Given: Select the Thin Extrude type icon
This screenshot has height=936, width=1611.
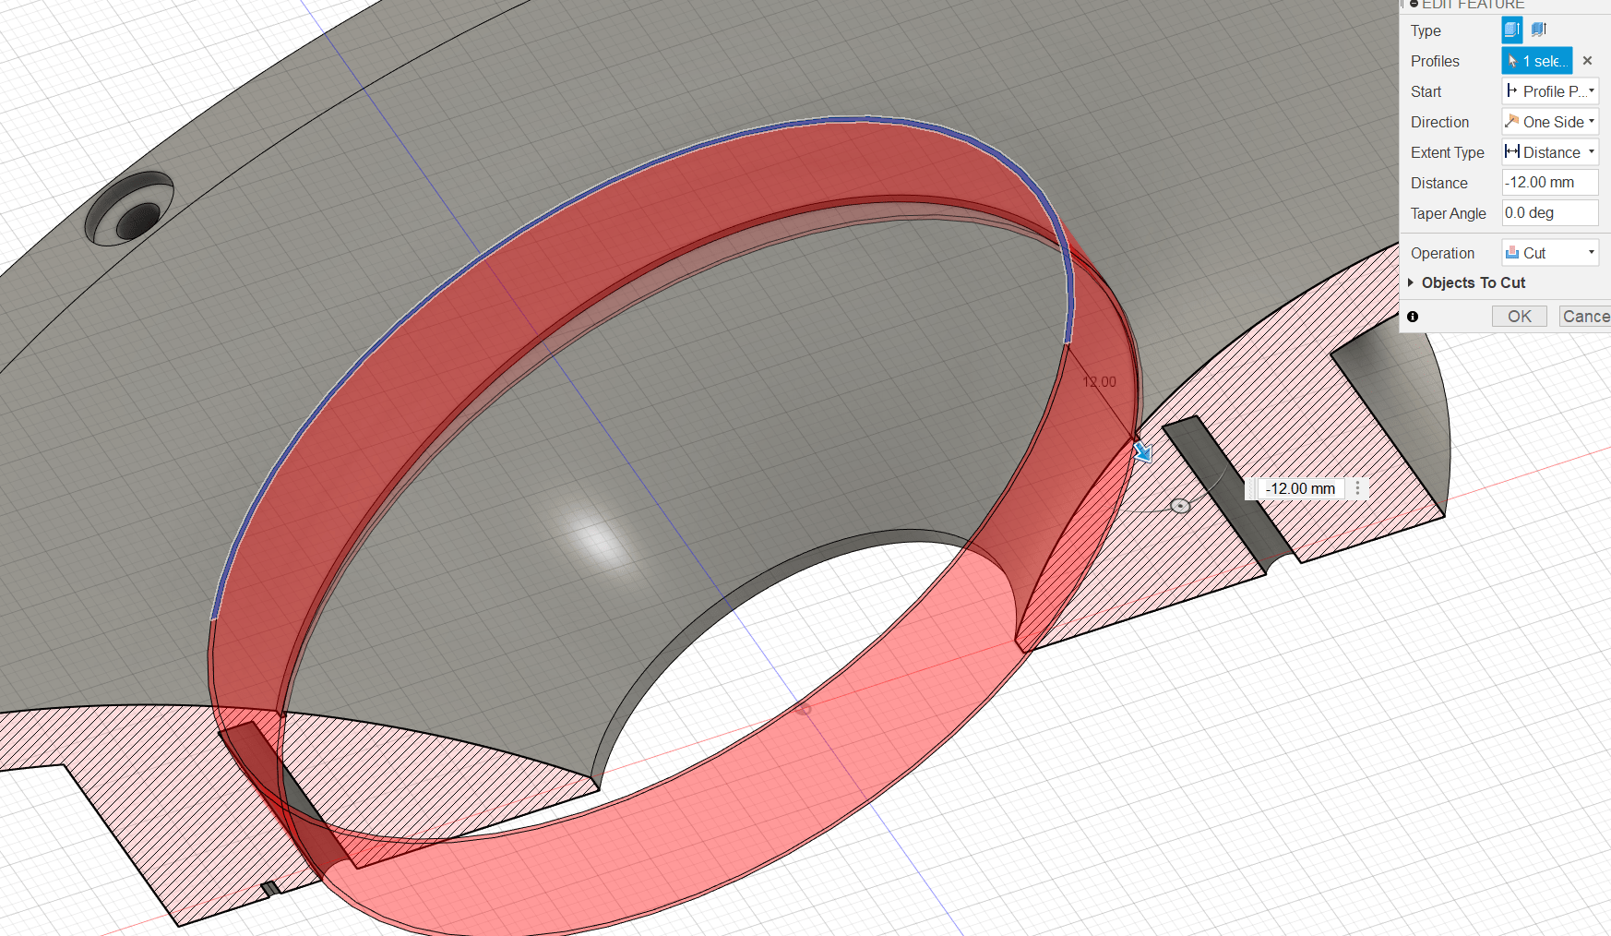Looking at the screenshot, I should point(1538,30).
